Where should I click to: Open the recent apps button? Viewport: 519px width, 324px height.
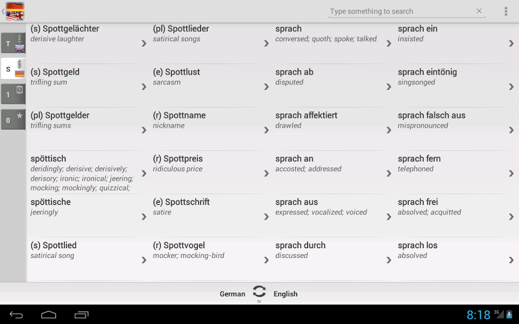coord(81,315)
